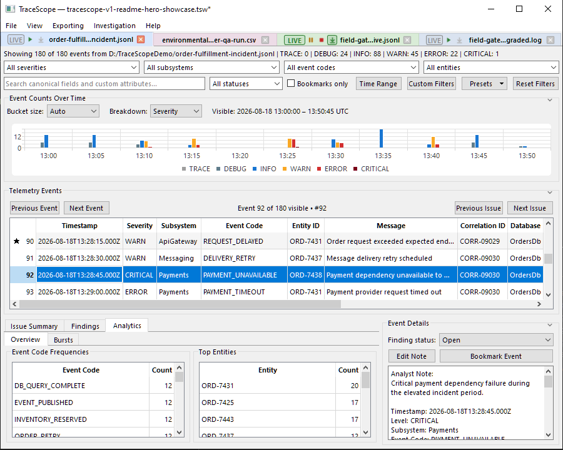Select row 91 DELIVERY_RETRY event
This screenshot has width=563, height=450.
click(276, 258)
